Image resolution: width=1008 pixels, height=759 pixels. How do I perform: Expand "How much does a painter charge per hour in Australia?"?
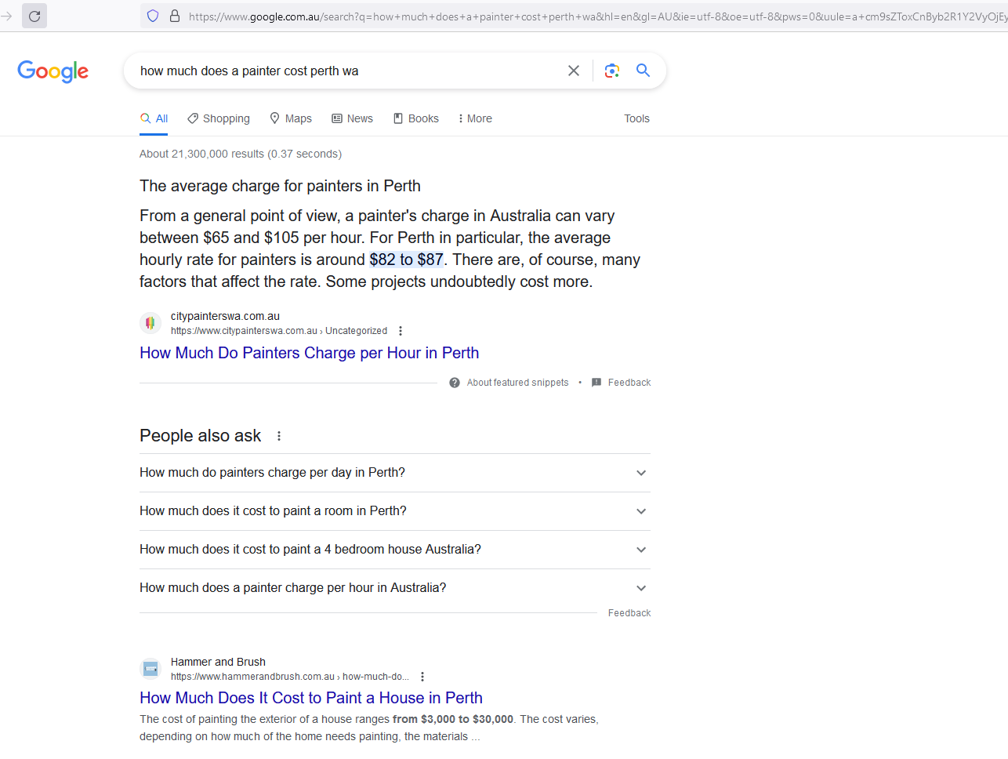pos(395,588)
